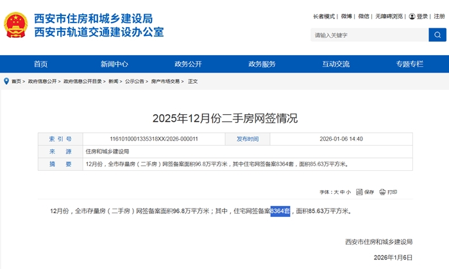Click the 摘要 summary text cell
This screenshot has height=269, width=449.
coord(248,164)
